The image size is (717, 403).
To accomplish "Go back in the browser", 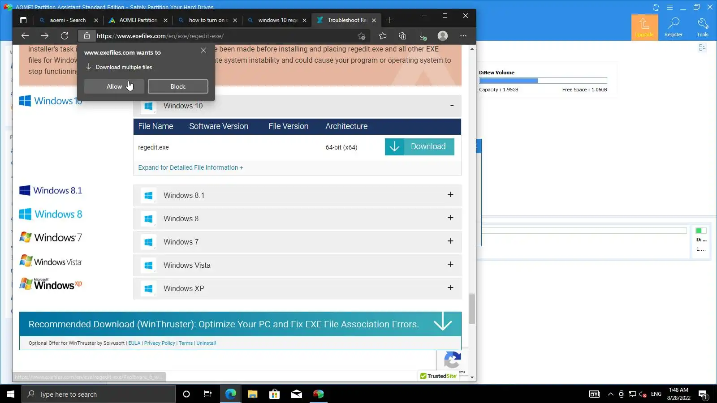I will (25, 36).
